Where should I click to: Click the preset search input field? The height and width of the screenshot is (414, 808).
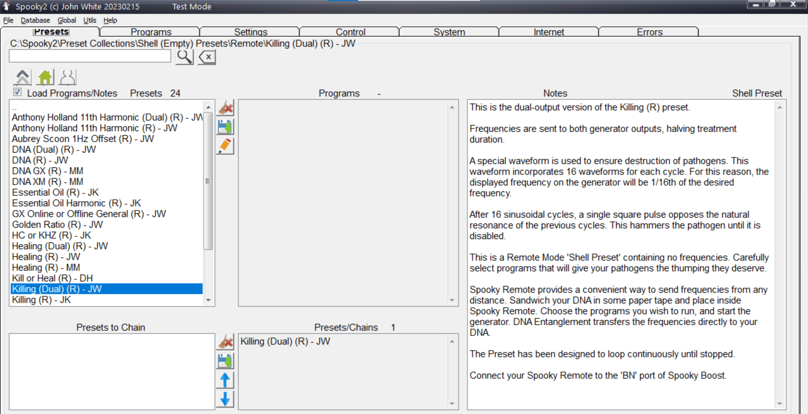pyautogui.click(x=90, y=56)
